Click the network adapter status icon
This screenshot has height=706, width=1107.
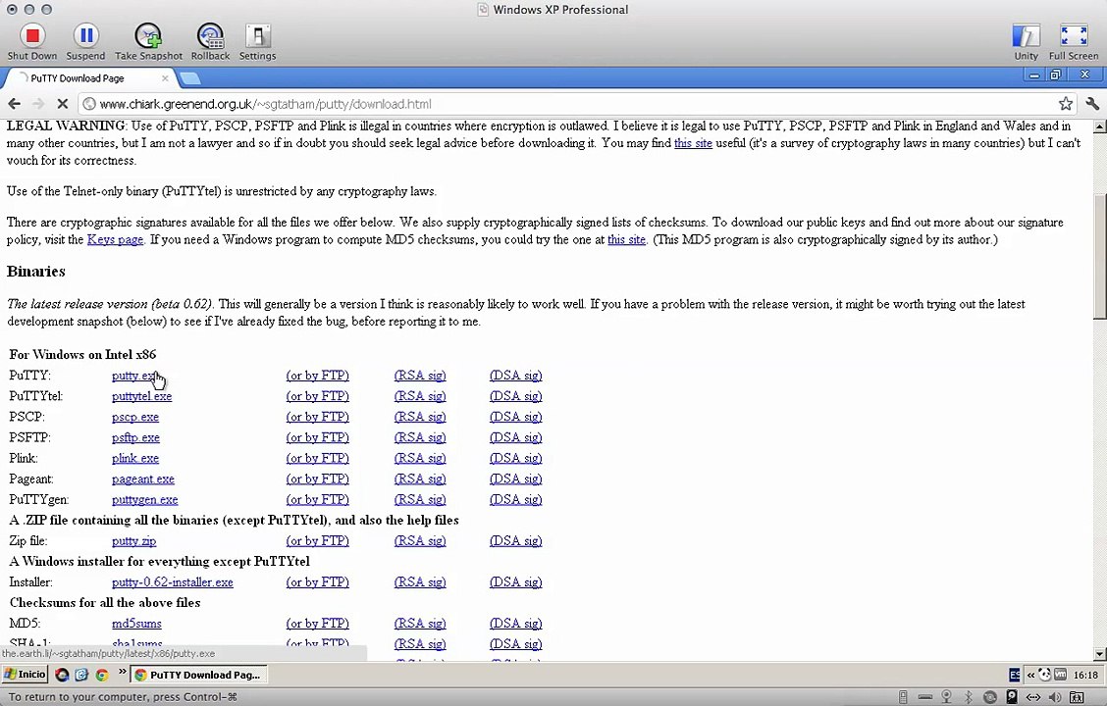click(1032, 697)
